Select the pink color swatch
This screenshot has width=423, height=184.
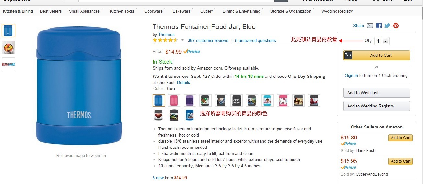[174, 100]
